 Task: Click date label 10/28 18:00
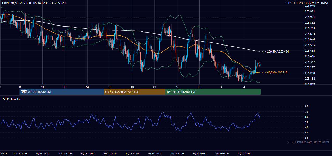pyautogui.click(x=132, y=154)
